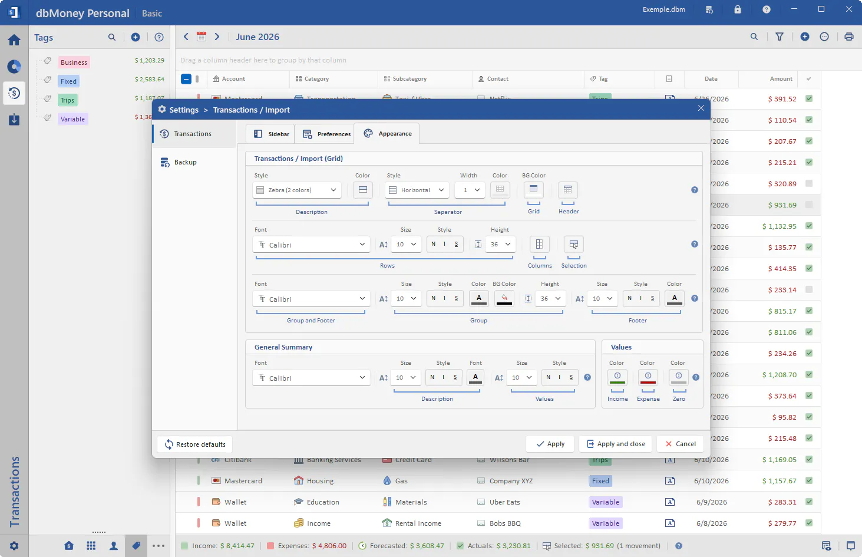Select Backup in settings sidebar

point(185,162)
